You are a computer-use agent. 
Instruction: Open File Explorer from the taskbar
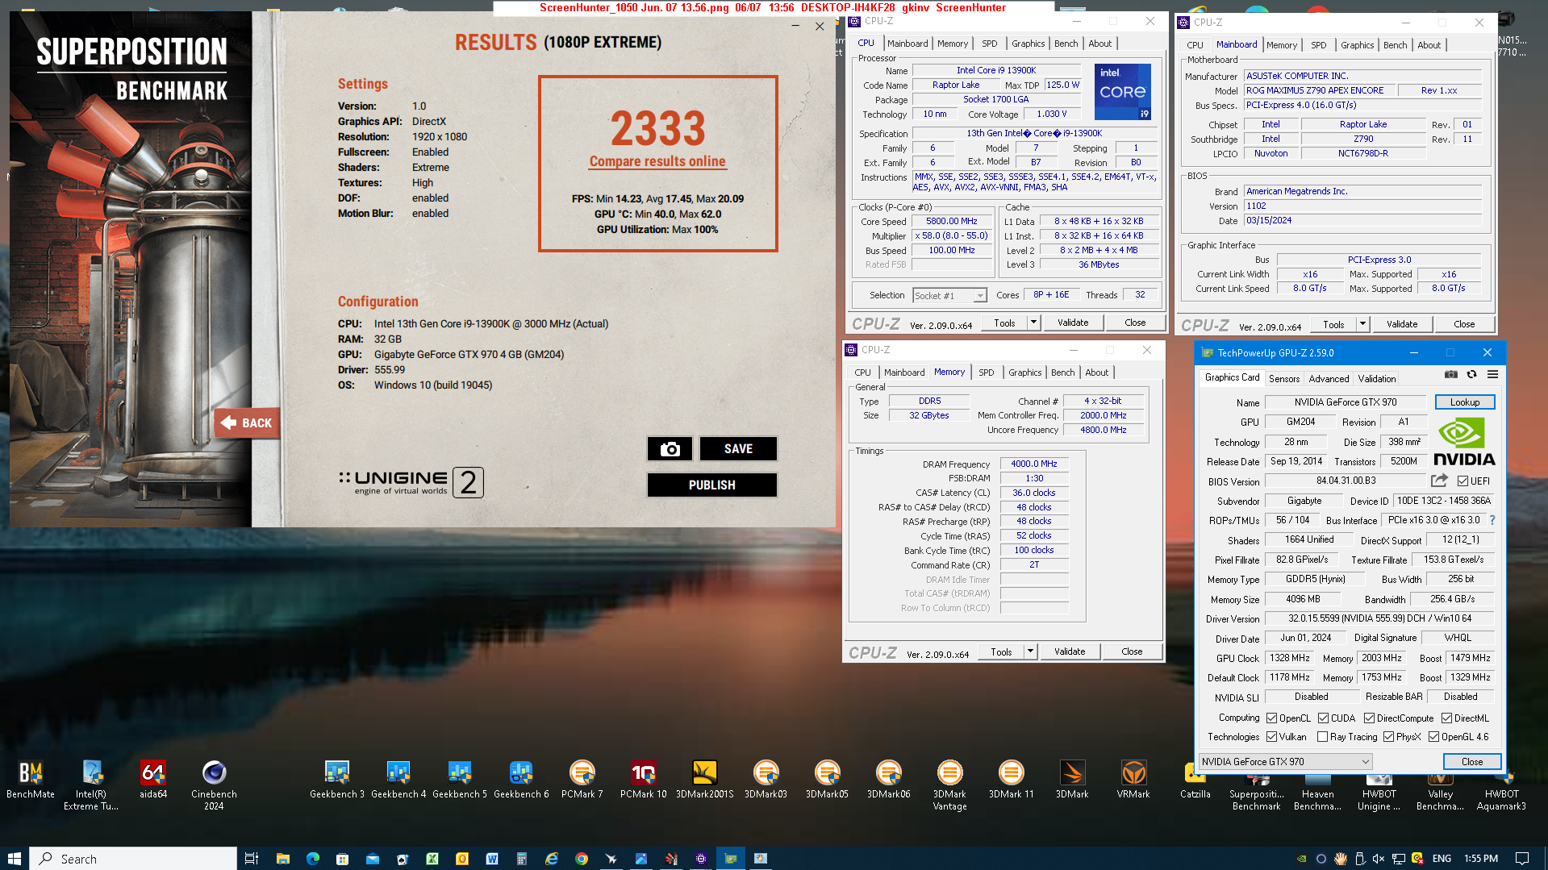click(282, 859)
